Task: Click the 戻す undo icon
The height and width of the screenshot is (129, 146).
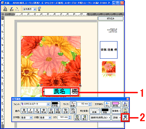Action: (11, 9)
